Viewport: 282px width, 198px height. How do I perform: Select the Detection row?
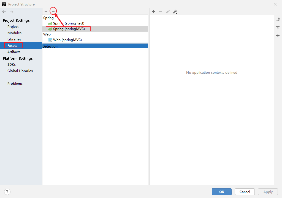95,46
